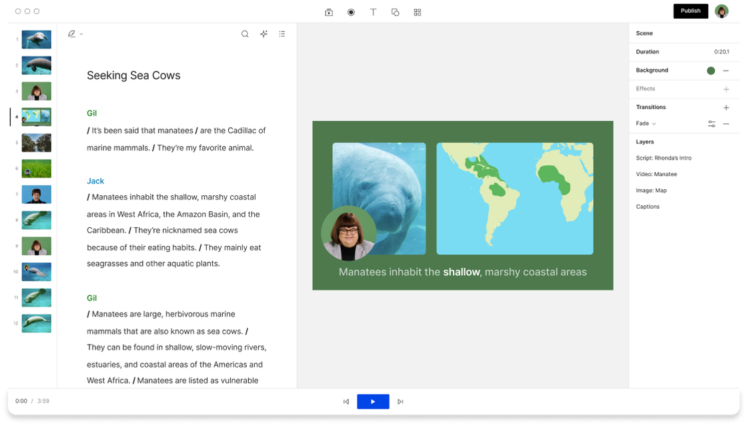The image size is (747, 426).
Task: Remove the Fade transition with minus icon
Action: [x=726, y=124]
